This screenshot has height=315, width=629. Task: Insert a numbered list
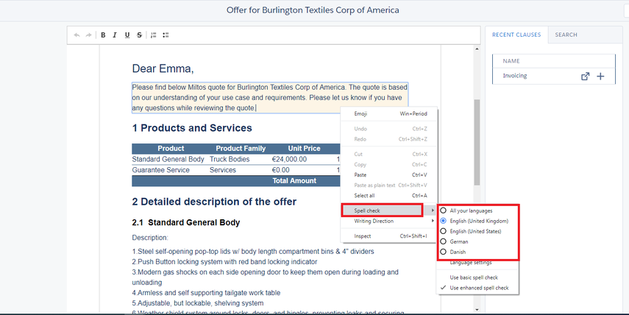pos(153,35)
